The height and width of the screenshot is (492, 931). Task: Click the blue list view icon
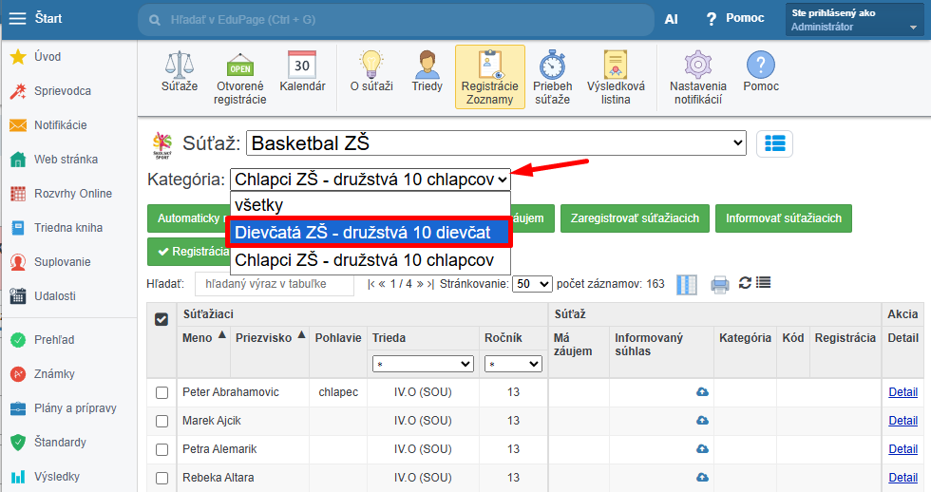coord(774,143)
